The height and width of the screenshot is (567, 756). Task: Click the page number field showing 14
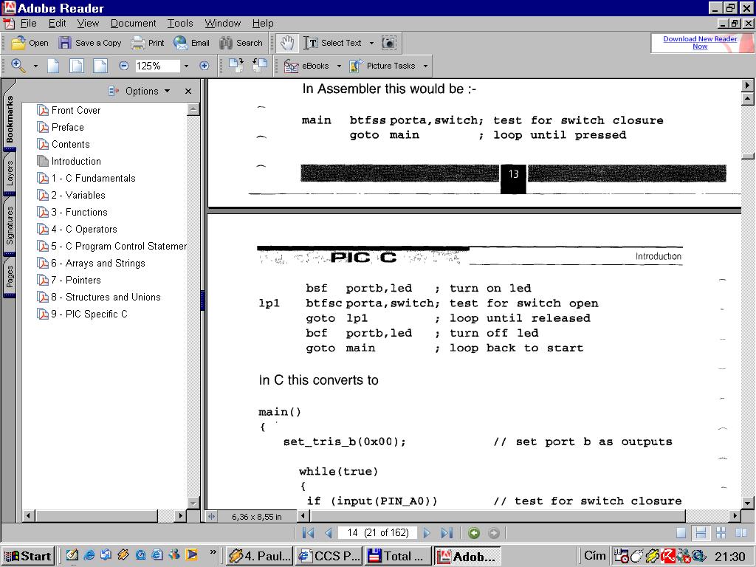click(377, 533)
